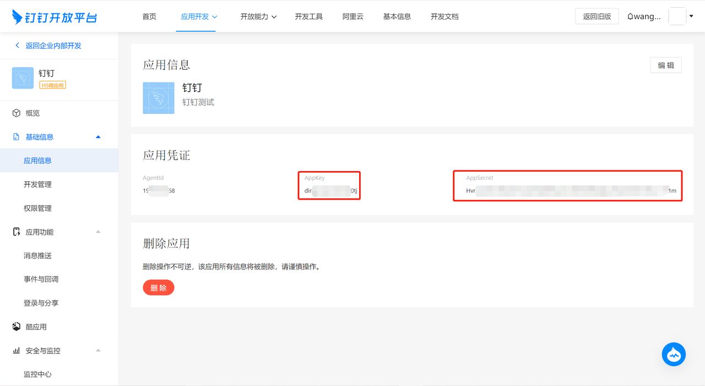Click the 应用凭证 heading
Screen dimensions: 705x386
click(166, 156)
